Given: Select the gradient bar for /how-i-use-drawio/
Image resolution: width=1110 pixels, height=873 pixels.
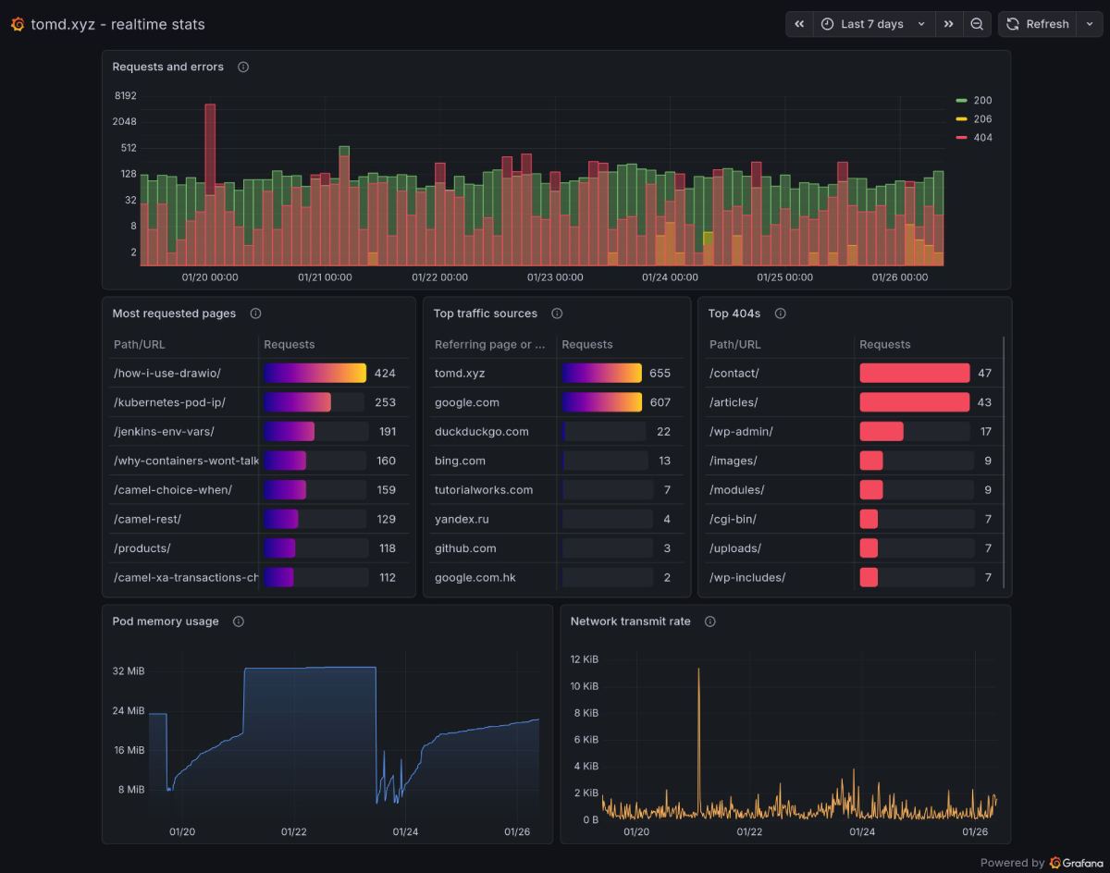Looking at the screenshot, I should point(314,373).
